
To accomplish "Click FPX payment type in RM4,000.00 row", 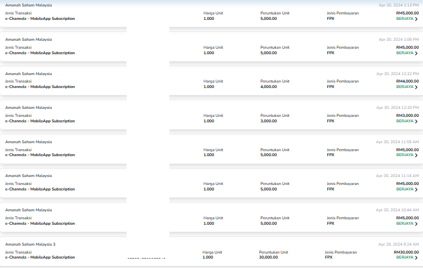I will point(330,87).
